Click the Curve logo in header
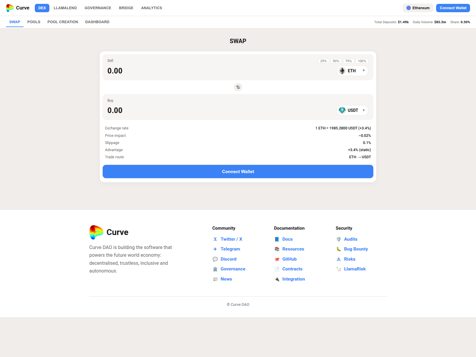 click(10, 8)
